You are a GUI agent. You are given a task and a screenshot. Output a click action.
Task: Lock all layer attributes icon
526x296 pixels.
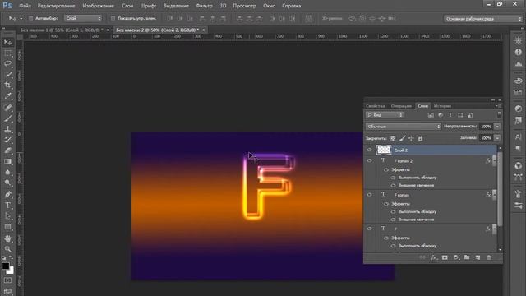(420, 138)
